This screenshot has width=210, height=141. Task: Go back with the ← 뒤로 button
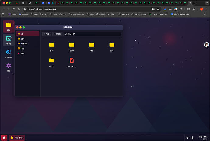(47, 34)
